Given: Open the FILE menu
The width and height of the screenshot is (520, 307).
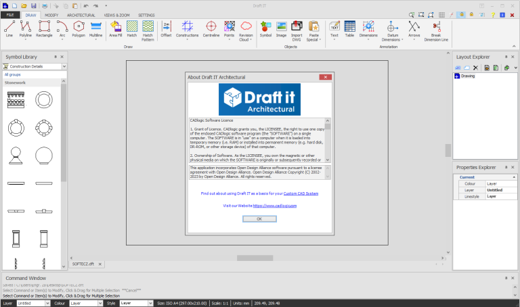Looking at the screenshot, I should [10, 15].
